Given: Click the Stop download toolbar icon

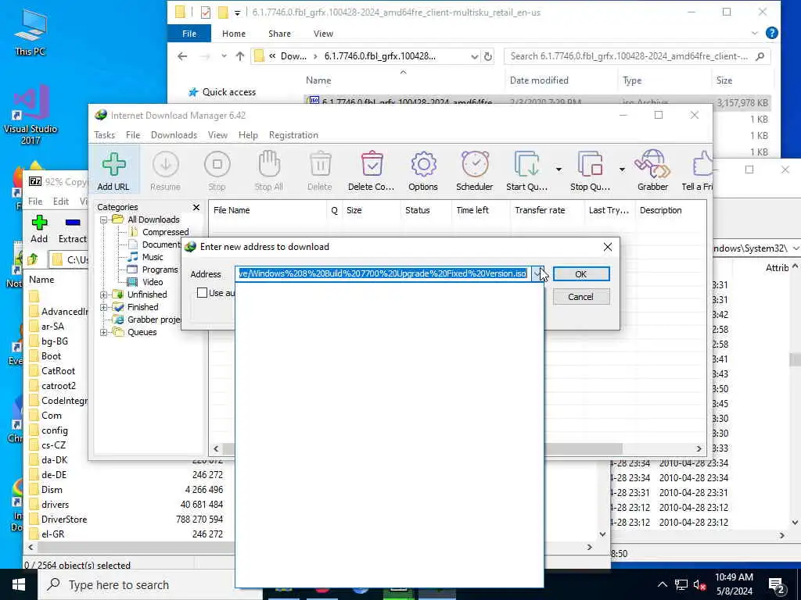Looking at the screenshot, I should click(217, 171).
